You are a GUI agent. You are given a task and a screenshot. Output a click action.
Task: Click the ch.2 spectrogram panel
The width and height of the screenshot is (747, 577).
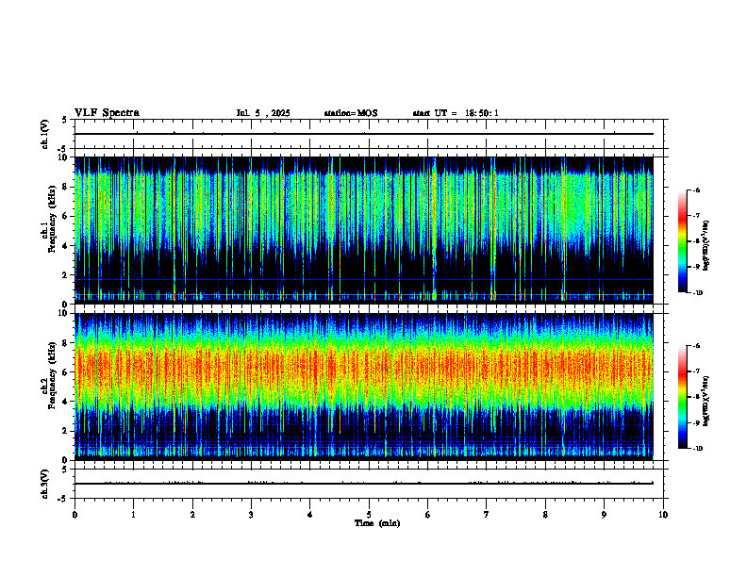pyautogui.click(x=364, y=387)
